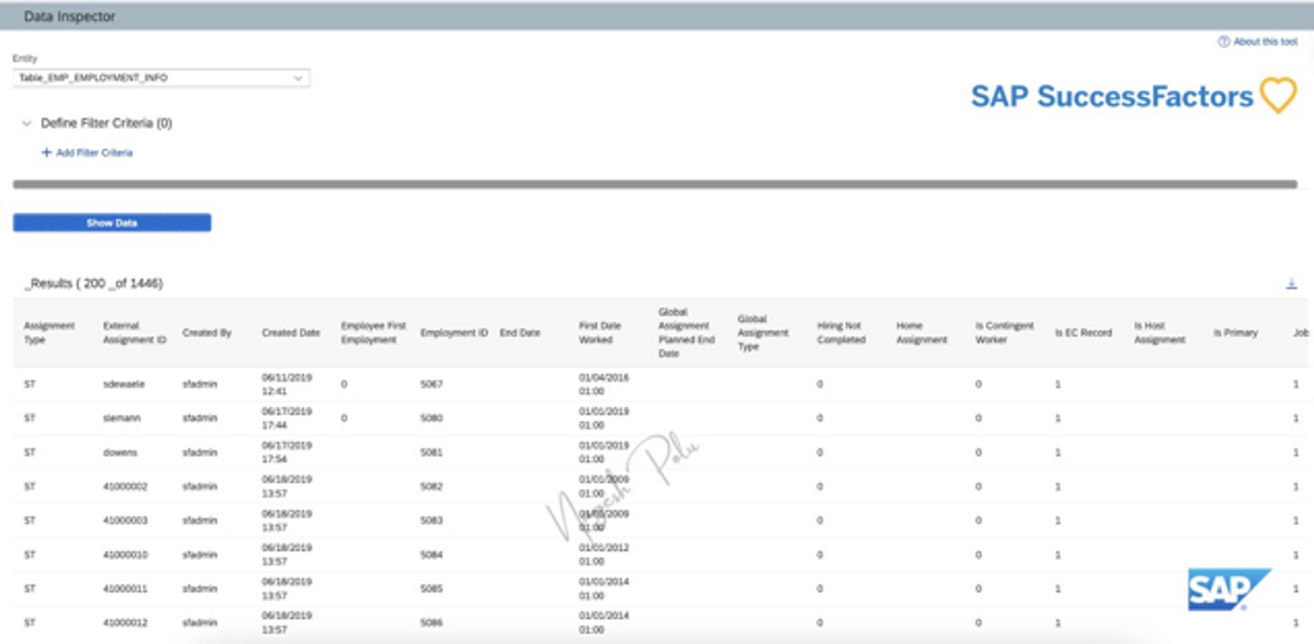
Task: Click the Employee First Employment column header
Action: [373, 333]
